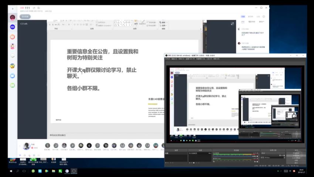Click the notes area 单击此处添加备注
Viewport: 314px width, 177px height.
[x=58, y=135]
